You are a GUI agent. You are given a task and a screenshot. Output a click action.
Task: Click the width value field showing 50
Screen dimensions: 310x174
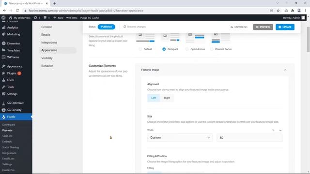click(249, 138)
